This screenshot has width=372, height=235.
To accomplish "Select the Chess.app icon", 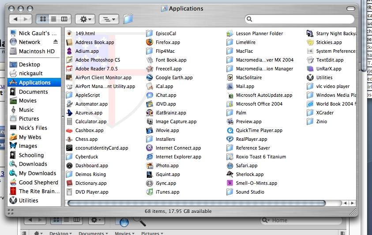I will coord(69,139).
